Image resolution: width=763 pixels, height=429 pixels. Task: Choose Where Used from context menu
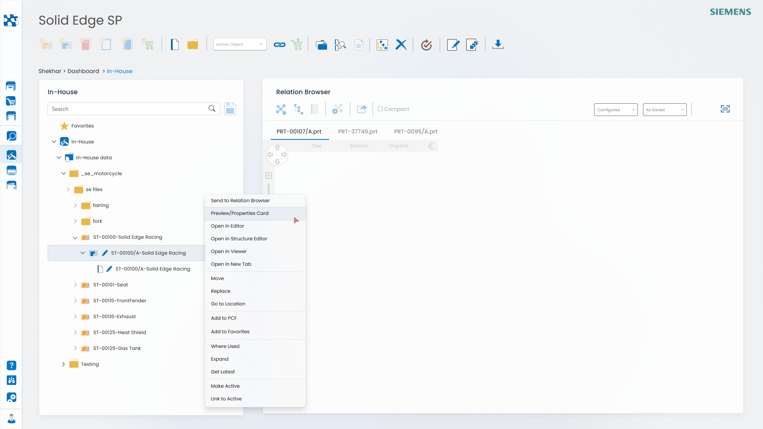click(x=255, y=346)
